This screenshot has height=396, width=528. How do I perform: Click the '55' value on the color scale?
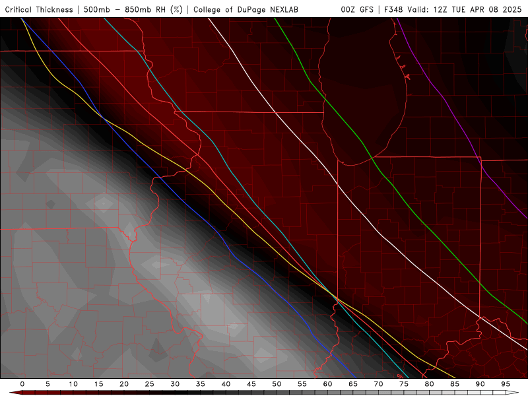coord(302,384)
